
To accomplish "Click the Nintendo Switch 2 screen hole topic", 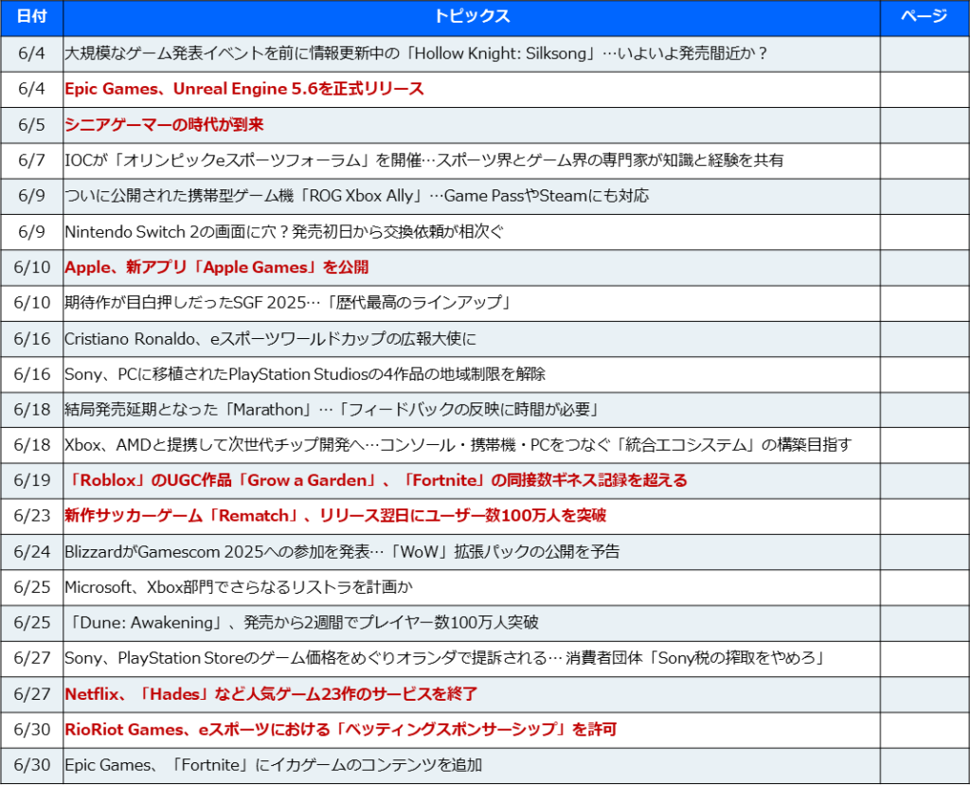I will tap(284, 232).
